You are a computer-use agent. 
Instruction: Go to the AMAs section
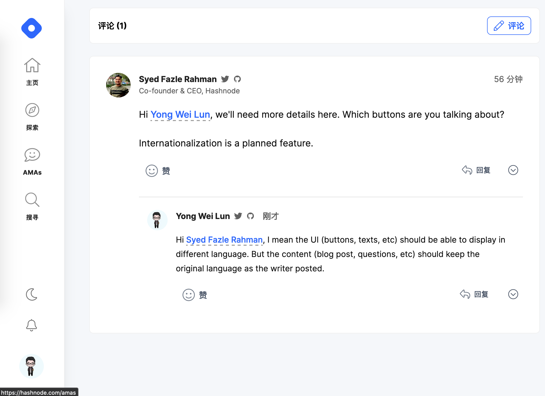(x=32, y=162)
